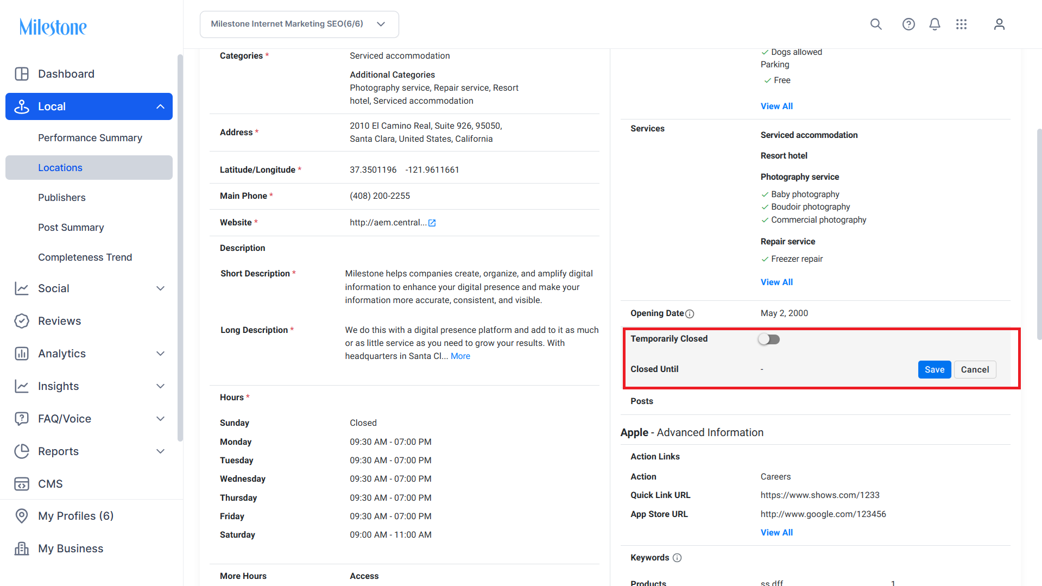Click the sidebar scrollbar
Viewport: 1042px width, 586px height.
point(180,248)
